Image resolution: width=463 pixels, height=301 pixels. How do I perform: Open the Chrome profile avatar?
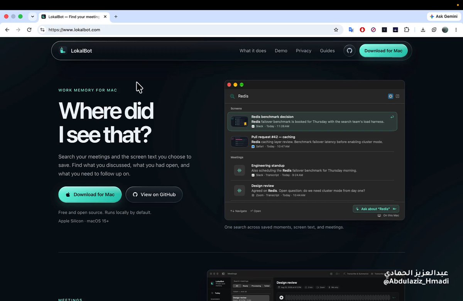coord(445,30)
